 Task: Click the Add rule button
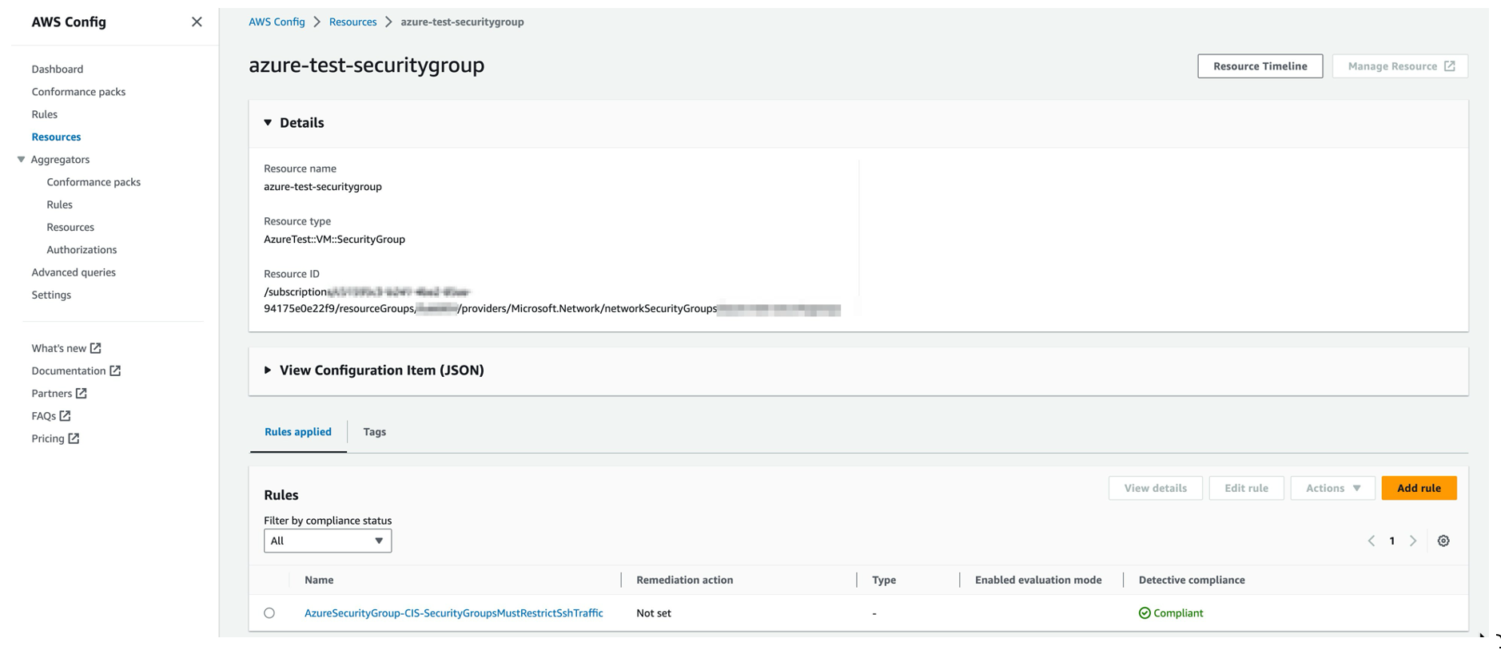point(1419,488)
